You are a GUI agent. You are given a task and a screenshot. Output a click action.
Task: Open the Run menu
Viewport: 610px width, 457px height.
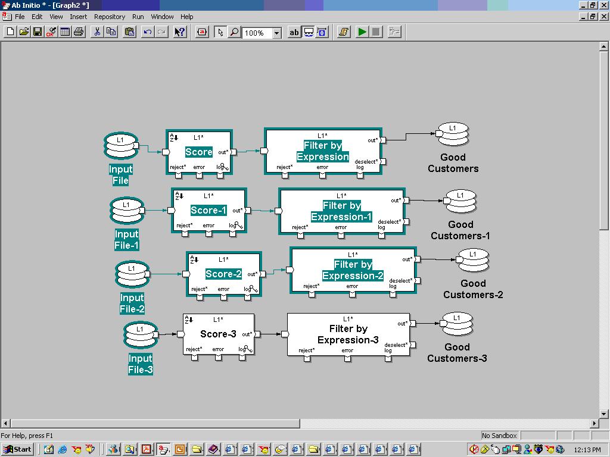click(x=138, y=17)
